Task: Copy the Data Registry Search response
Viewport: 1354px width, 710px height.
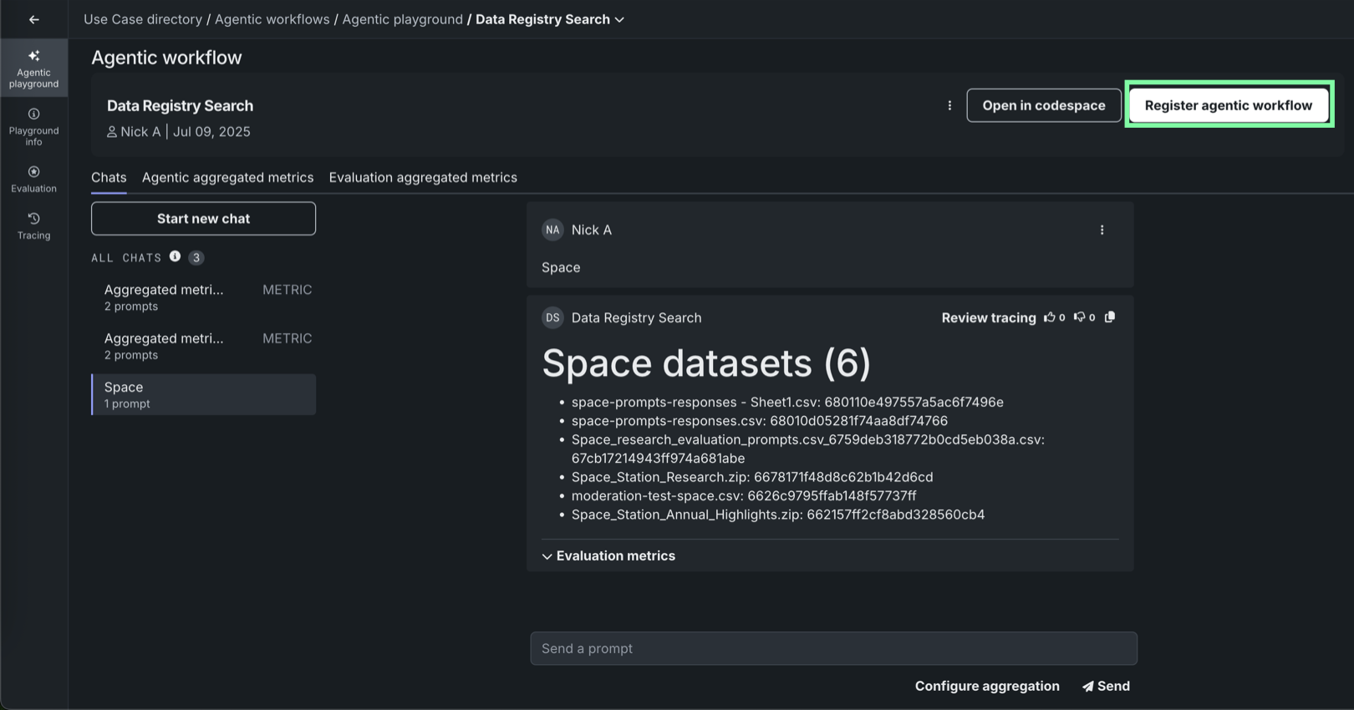Action: [1110, 317]
